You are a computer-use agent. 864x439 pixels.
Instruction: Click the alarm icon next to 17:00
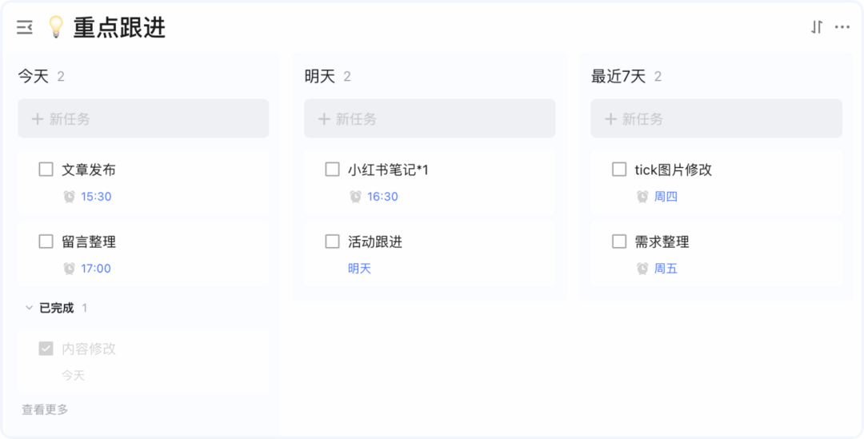pos(70,268)
